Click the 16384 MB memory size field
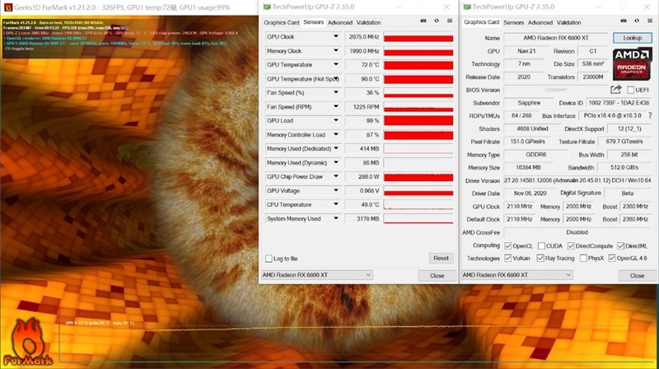The width and height of the screenshot is (659, 369). point(528,167)
